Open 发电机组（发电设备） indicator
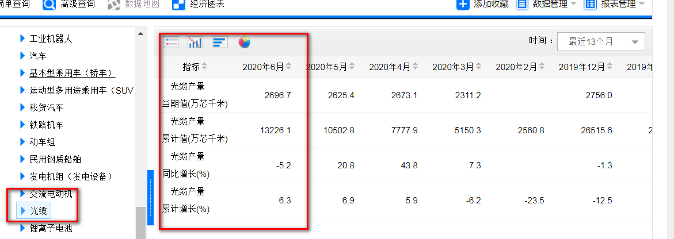Image resolution: width=674 pixels, height=239 pixels. (x=71, y=176)
